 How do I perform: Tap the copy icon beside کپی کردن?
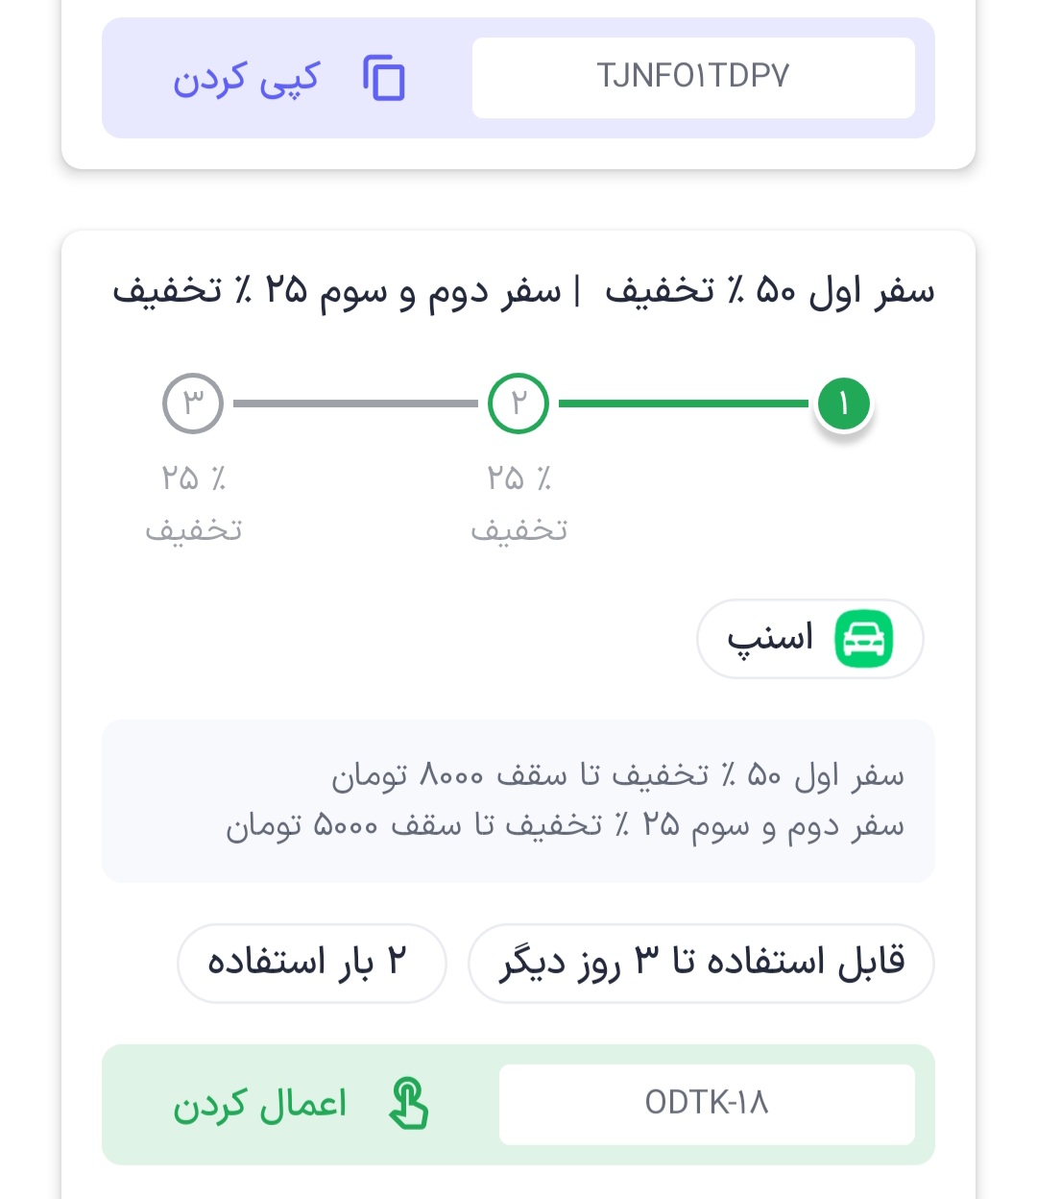point(384,78)
